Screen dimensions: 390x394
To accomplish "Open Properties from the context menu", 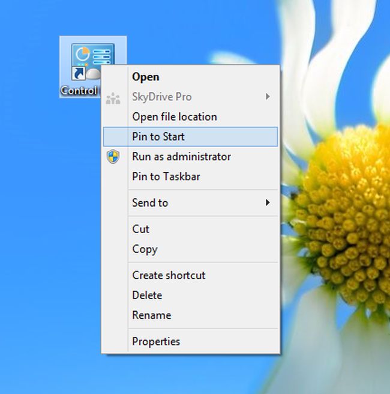I will (190, 342).
